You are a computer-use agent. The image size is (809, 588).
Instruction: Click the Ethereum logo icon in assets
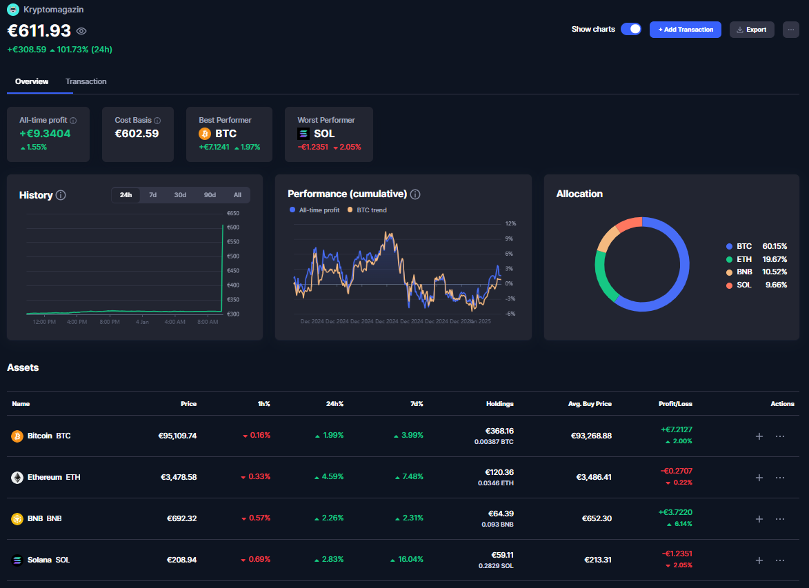pos(17,477)
